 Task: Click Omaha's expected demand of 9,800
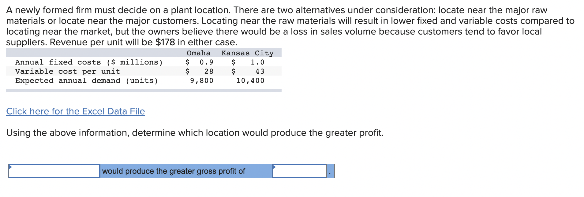[202, 81]
